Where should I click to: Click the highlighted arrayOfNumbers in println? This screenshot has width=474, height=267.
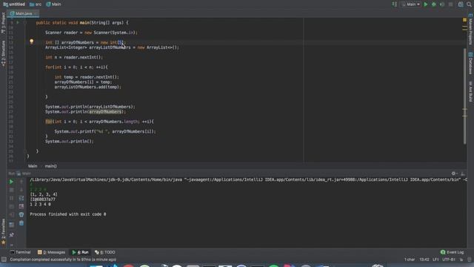click(x=105, y=112)
